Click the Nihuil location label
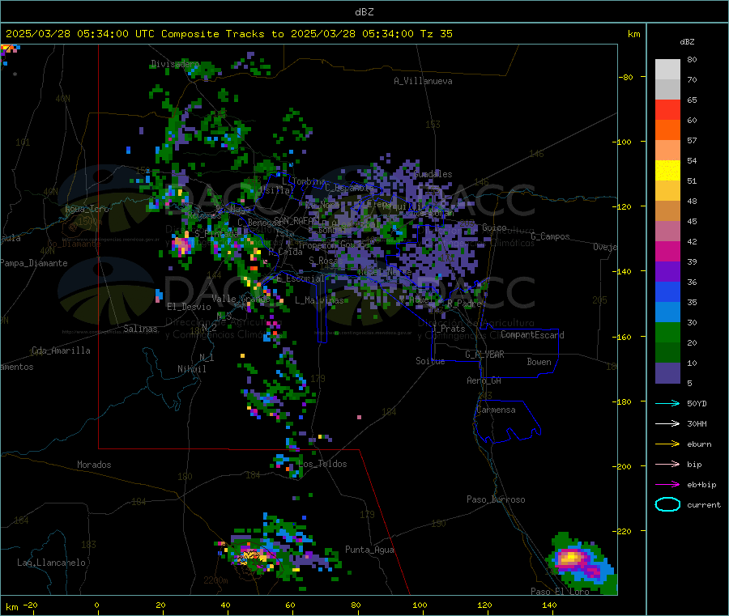Image resolution: width=729 pixels, height=616 pixels. 191,369
